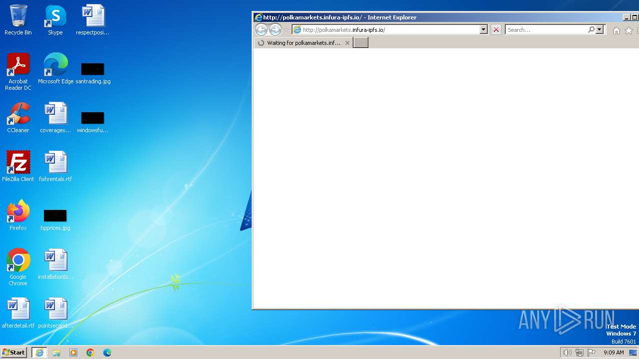Close the polkamarkets tab
The image size is (639, 359).
[347, 43]
